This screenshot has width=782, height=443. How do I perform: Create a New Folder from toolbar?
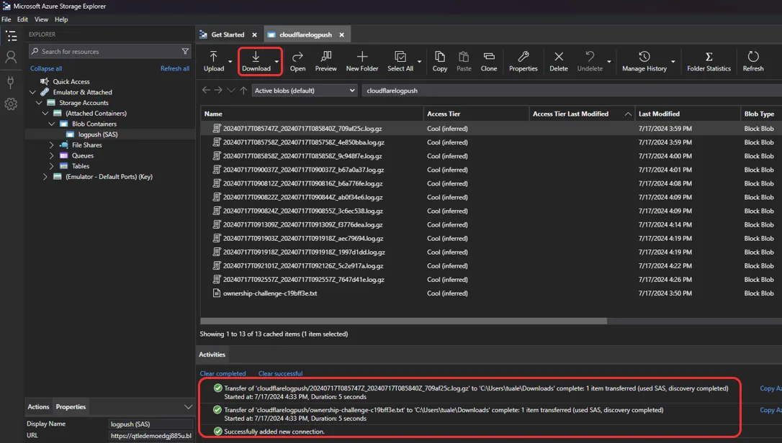pos(362,61)
